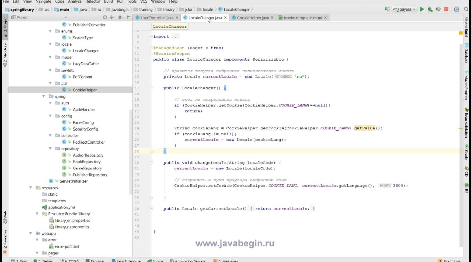471x262 pixels.
Task: Run with coverage icon in the toolbar
Action: [438, 9]
